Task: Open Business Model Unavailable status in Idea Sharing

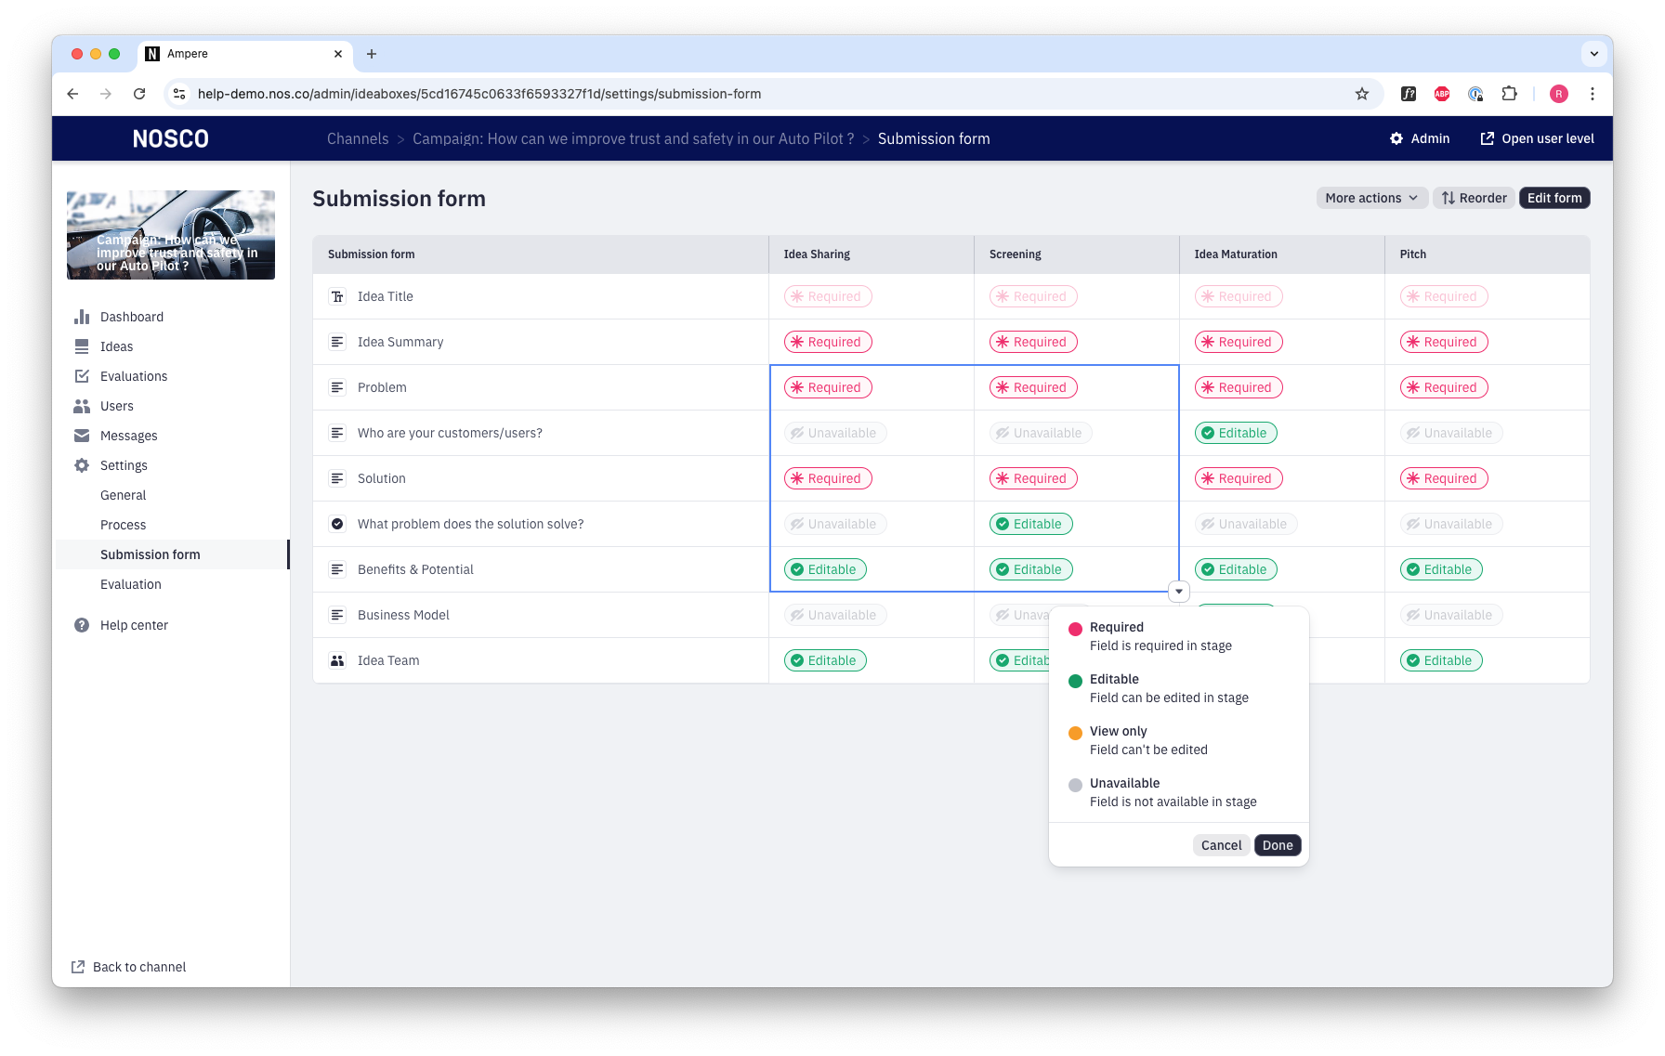Action: (835, 615)
